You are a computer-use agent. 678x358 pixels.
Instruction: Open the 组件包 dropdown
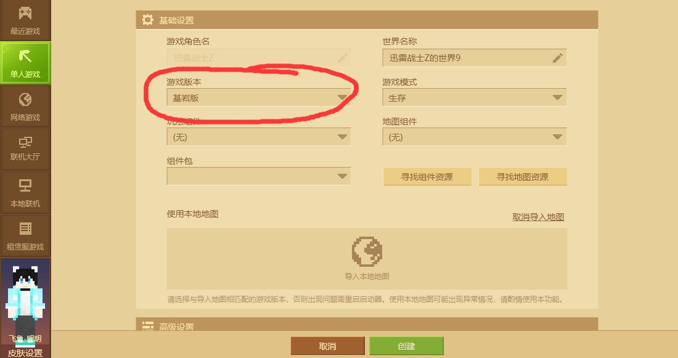[259, 176]
